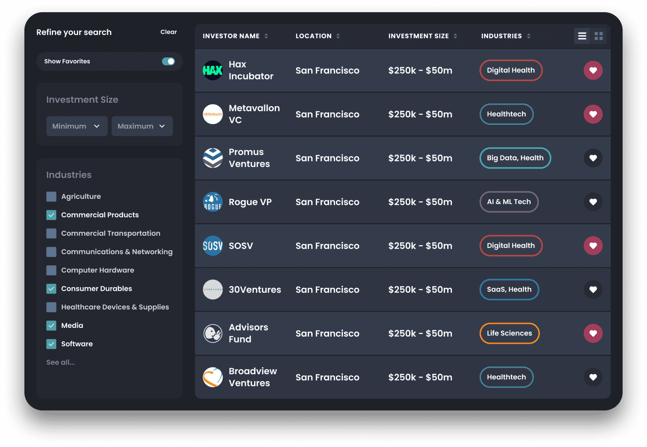Click See all... industries link
This screenshot has width=647, height=447.
point(61,362)
